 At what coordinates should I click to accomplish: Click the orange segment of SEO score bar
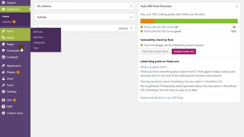click(148, 21)
